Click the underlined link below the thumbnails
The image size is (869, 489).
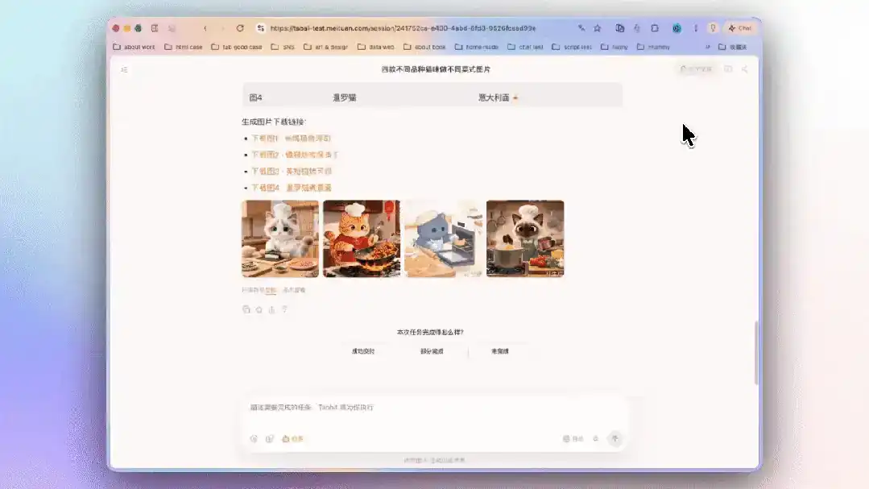click(x=271, y=290)
